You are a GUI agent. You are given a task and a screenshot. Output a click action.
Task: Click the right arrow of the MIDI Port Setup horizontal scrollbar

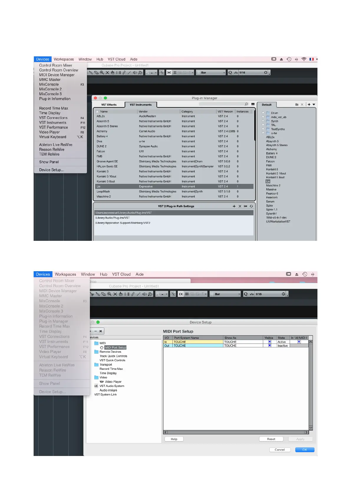coord(306,432)
